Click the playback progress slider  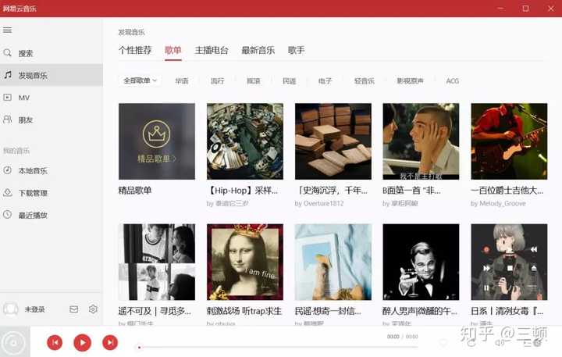point(276,348)
